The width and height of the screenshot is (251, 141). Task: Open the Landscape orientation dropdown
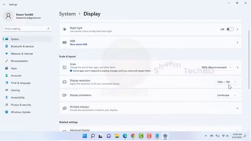tap(227, 95)
